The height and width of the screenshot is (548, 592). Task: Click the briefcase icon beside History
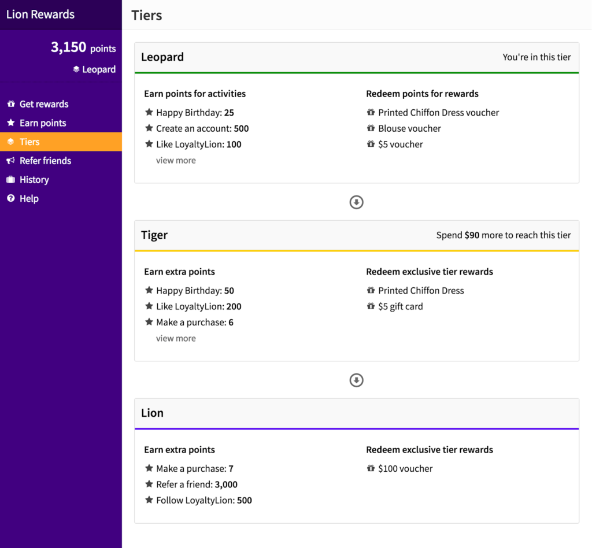pos(11,179)
